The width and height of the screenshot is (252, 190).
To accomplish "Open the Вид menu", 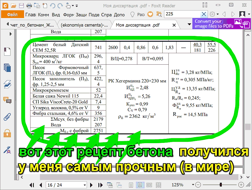I will click(56, 15).
